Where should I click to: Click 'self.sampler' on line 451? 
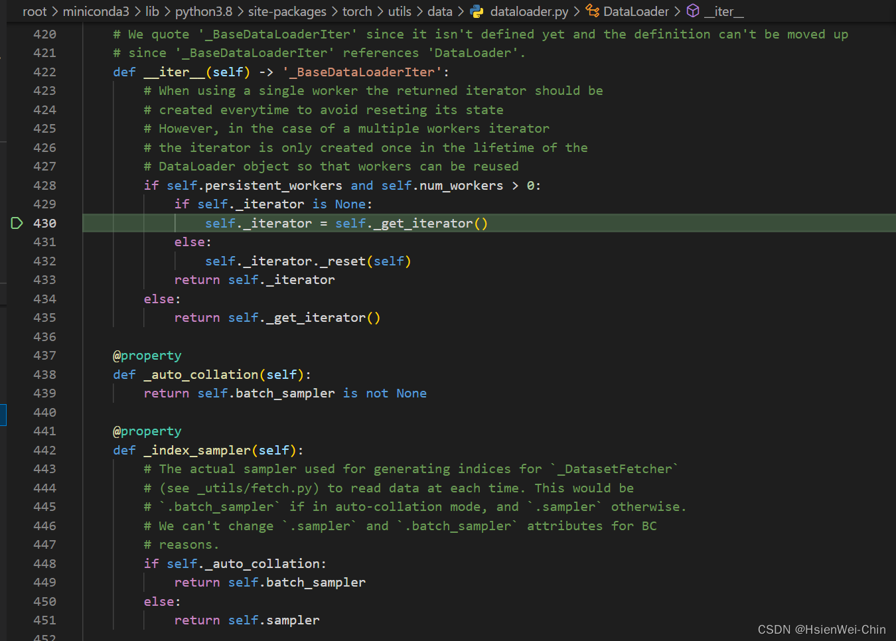click(x=273, y=620)
